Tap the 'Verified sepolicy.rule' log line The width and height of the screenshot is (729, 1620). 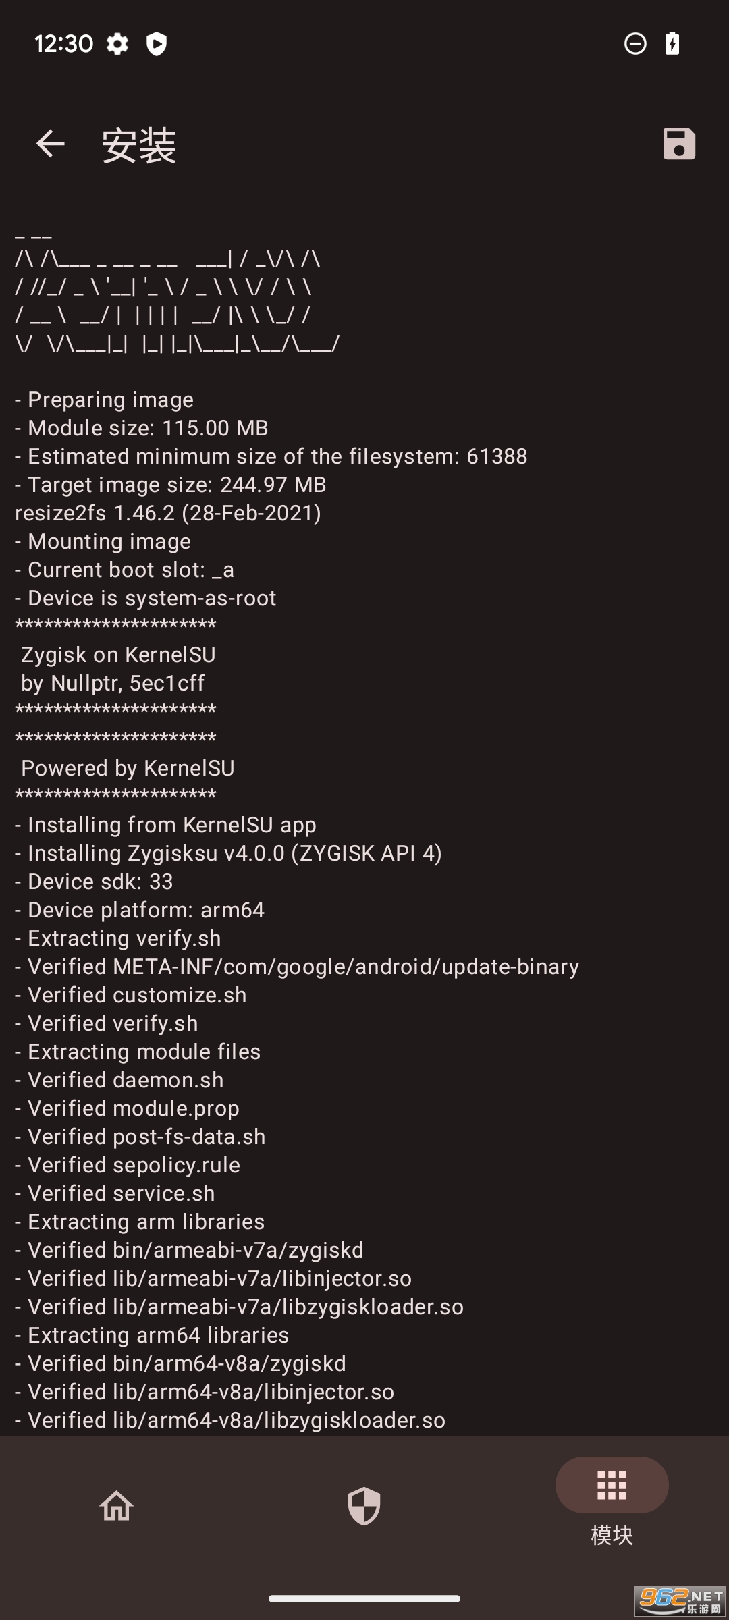coord(128,1165)
